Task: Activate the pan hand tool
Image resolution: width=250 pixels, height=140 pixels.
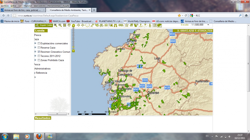Action: pos(69,25)
